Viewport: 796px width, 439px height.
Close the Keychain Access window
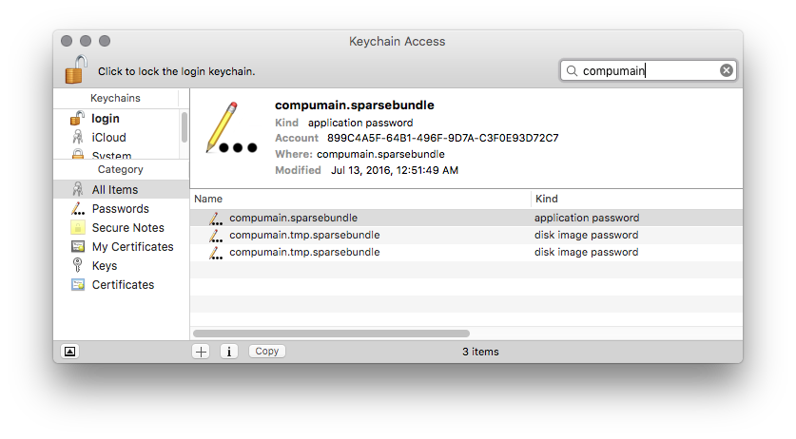(x=67, y=41)
